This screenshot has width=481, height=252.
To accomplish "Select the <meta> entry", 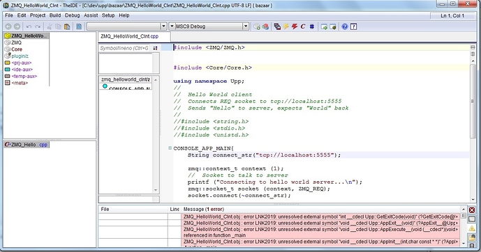I will [27, 83].
